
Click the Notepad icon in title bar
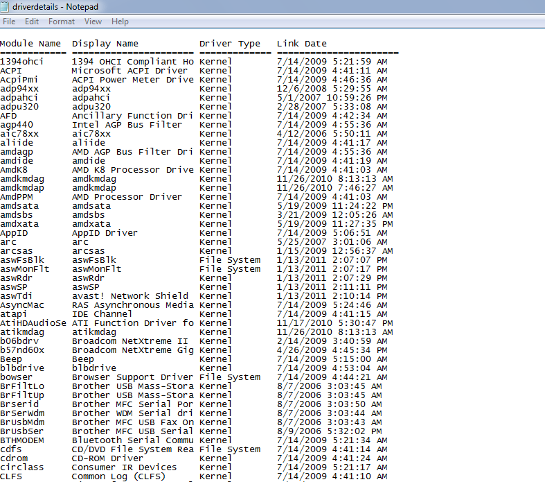click(x=4, y=7)
